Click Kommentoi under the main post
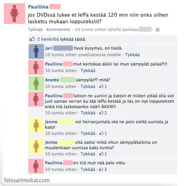The image size is (185, 186). point(58,29)
